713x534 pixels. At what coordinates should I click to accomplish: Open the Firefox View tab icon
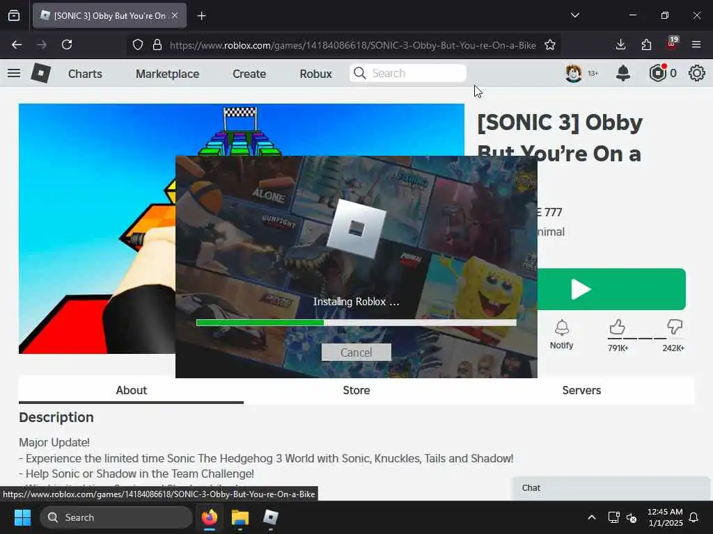[x=14, y=15]
